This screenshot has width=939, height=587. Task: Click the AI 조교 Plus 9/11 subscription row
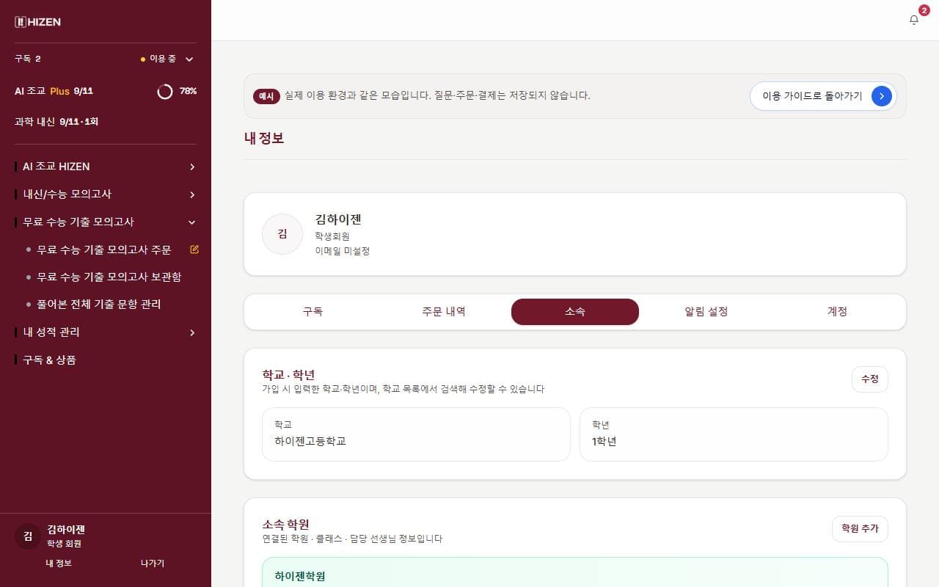pyautogui.click(x=106, y=91)
